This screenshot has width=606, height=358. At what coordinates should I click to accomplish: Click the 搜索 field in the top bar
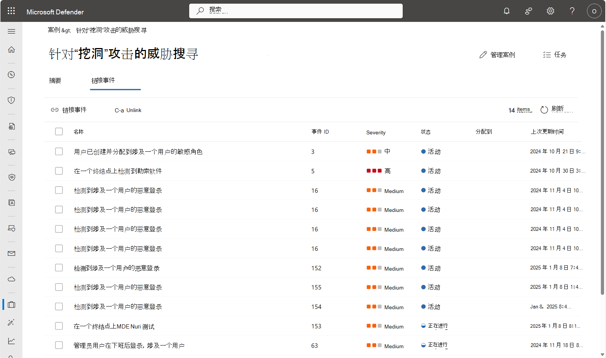pos(295,11)
